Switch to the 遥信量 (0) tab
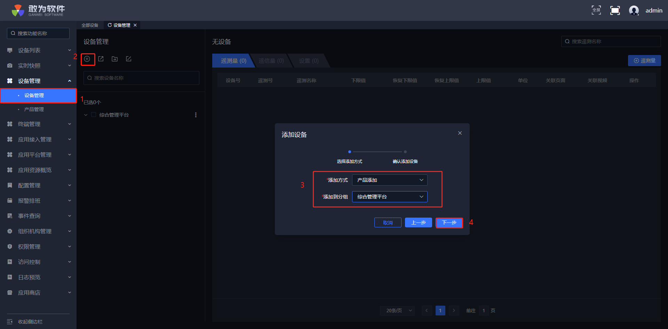Viewport: 668px width, 329px height. [271, 61]
